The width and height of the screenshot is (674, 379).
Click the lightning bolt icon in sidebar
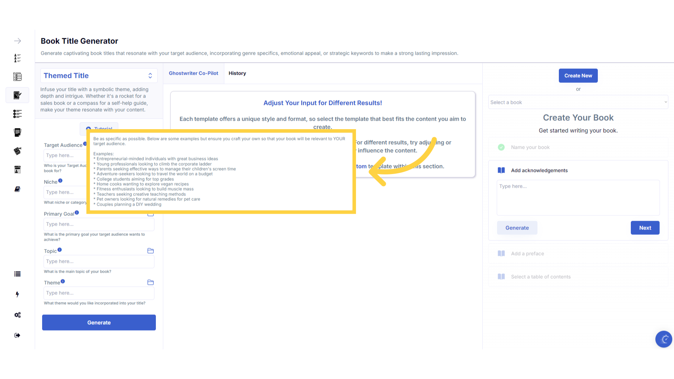tap(18, 294)
